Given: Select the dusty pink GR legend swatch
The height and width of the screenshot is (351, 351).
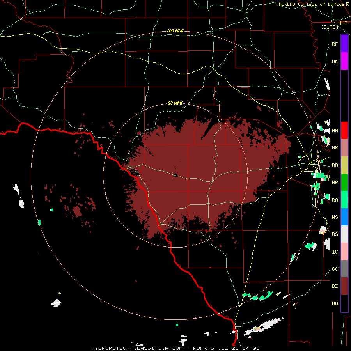Looking at the screenshot, I should [344, 148].
